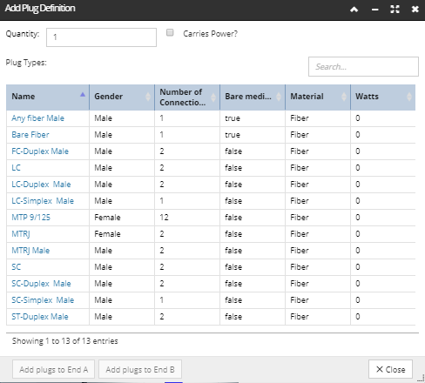
Task: Click Add plugs to End A button
Action: pos(53,369)
